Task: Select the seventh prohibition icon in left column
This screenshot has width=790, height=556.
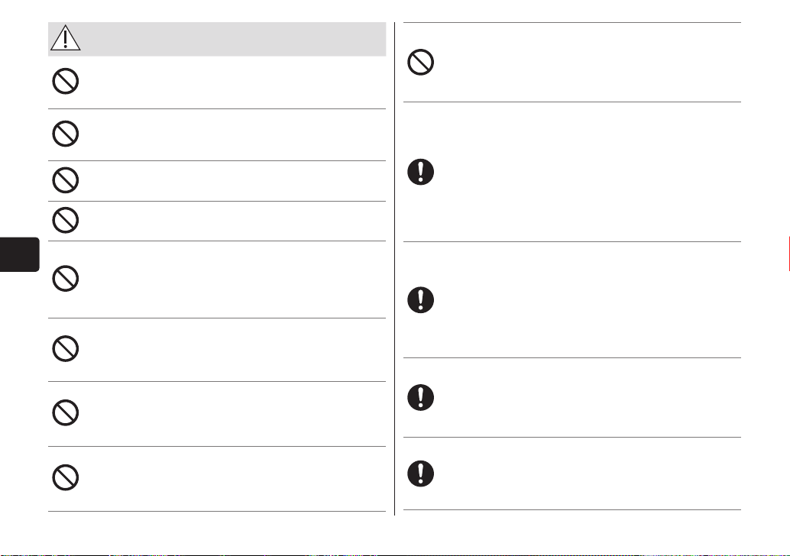Action: (66, 413)
